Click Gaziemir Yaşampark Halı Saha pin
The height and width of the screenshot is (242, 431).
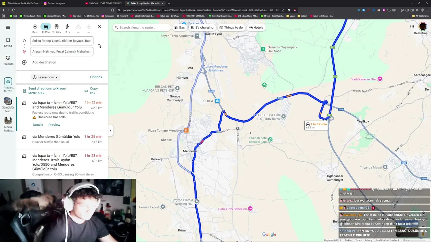[263, 49]
